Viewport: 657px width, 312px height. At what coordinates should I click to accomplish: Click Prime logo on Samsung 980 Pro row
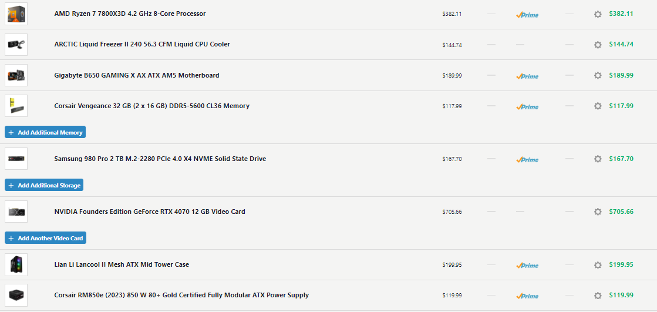(527, 159)
